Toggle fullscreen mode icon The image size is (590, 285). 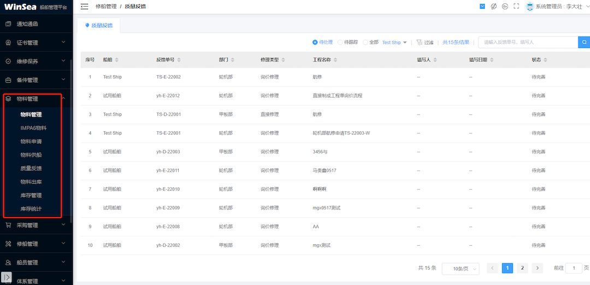pos(516,7)
